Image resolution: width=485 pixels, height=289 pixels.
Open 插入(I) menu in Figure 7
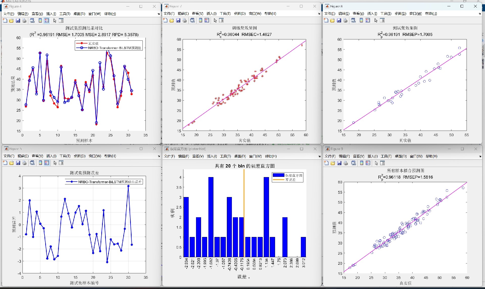pos(211,14)
